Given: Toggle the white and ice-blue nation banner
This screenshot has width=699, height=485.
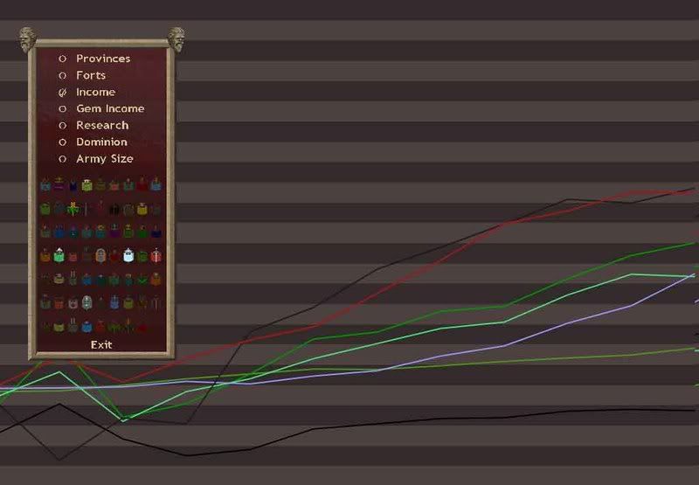Looking at the screenshot, I should tap(128, 255).
